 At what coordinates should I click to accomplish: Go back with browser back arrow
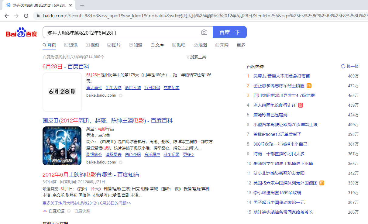7,16
